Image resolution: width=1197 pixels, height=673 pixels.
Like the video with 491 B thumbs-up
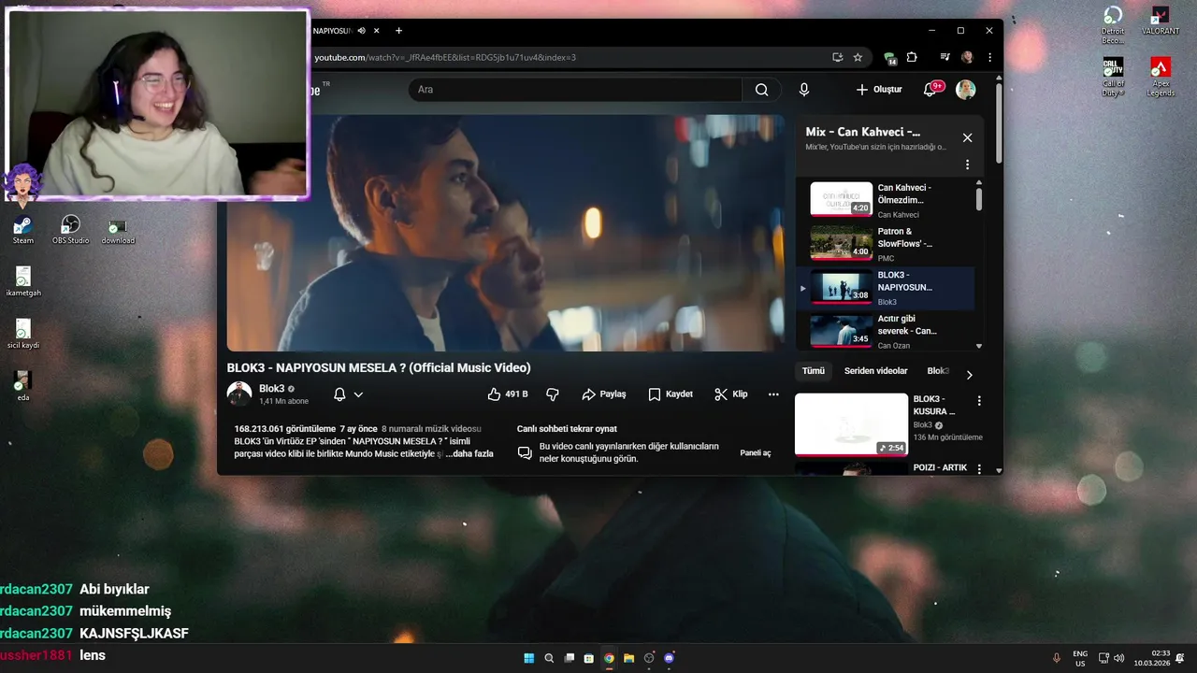[x=508, y=394]
